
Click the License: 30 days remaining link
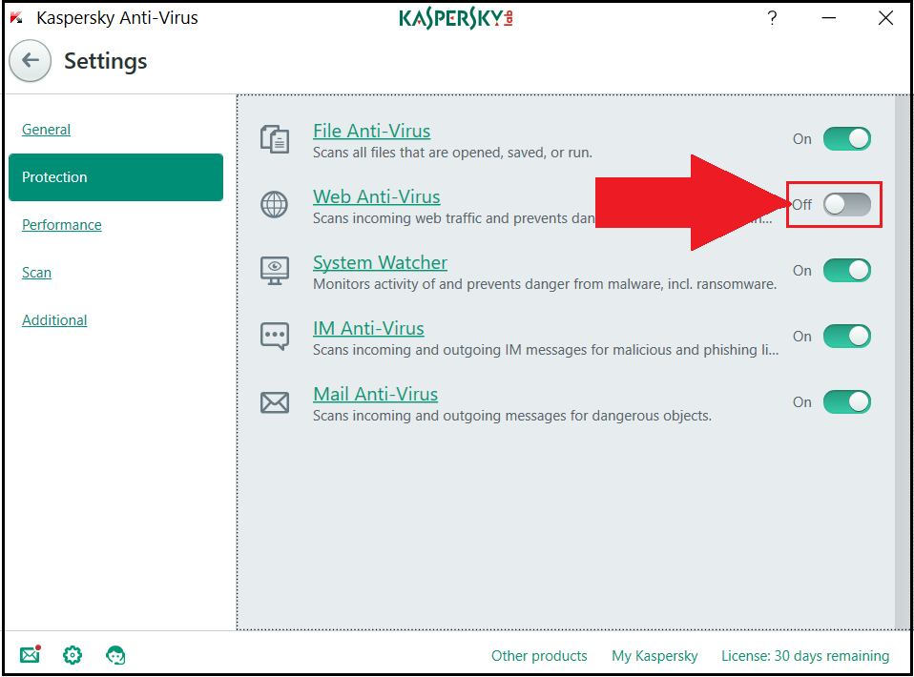805,656
